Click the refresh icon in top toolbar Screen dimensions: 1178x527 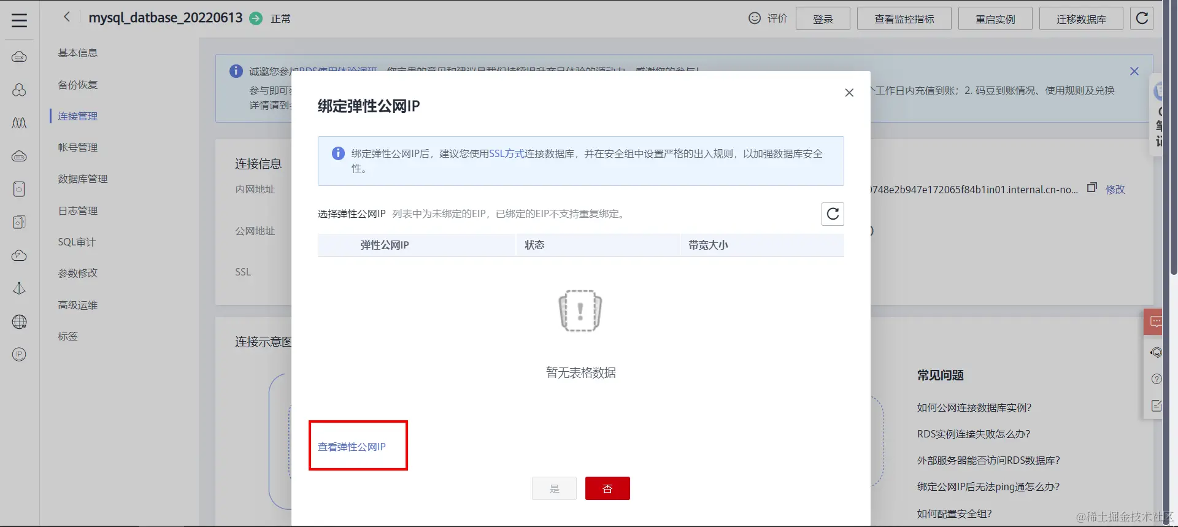1142,18
